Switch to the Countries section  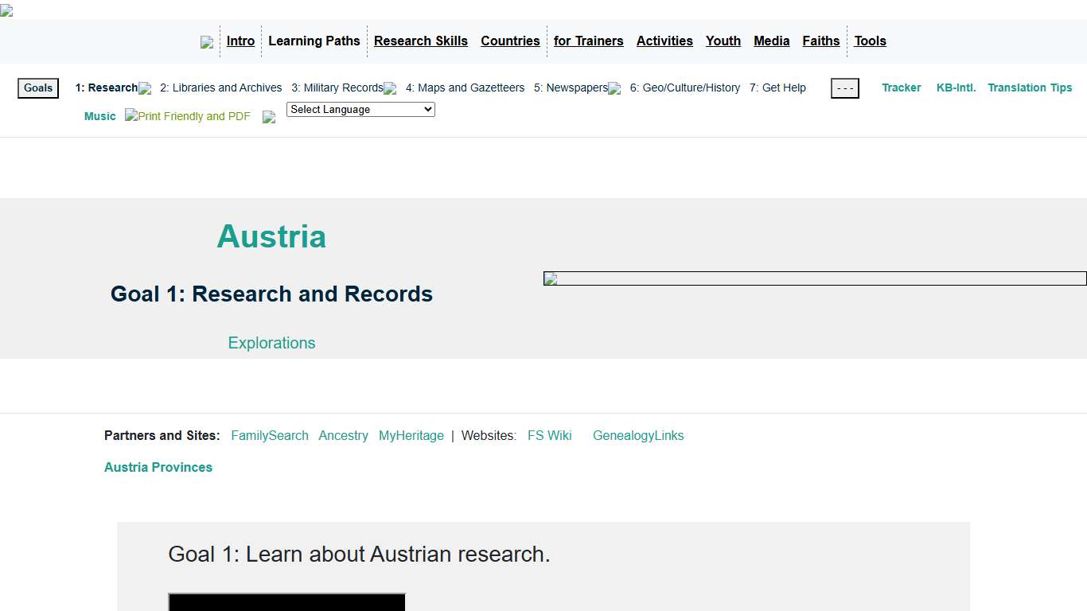[x=510, y=41]
